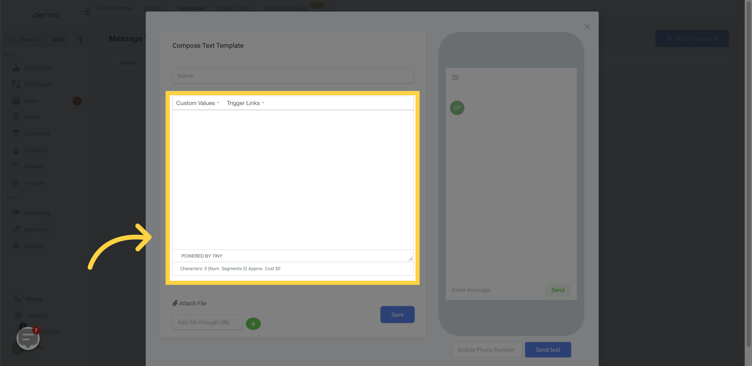This screenshot has height=366, width=752.
Task: Save the text template
Action: [x=397, y=314]
